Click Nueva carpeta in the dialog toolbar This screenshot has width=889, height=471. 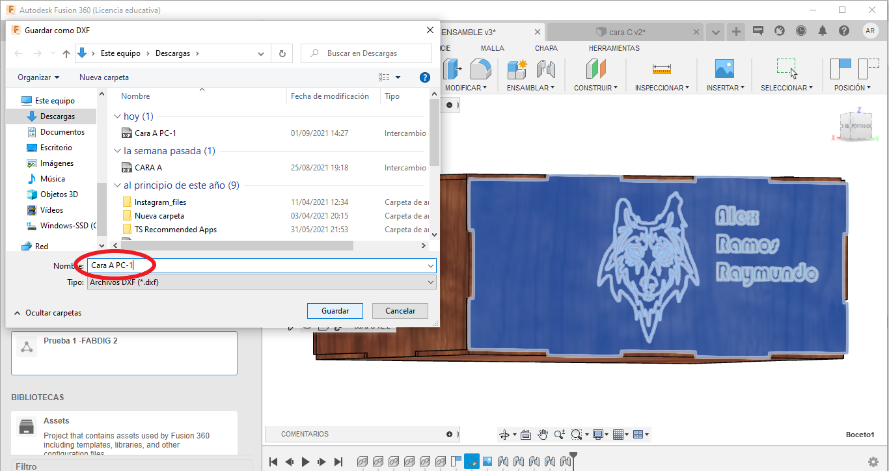[104, 77]
